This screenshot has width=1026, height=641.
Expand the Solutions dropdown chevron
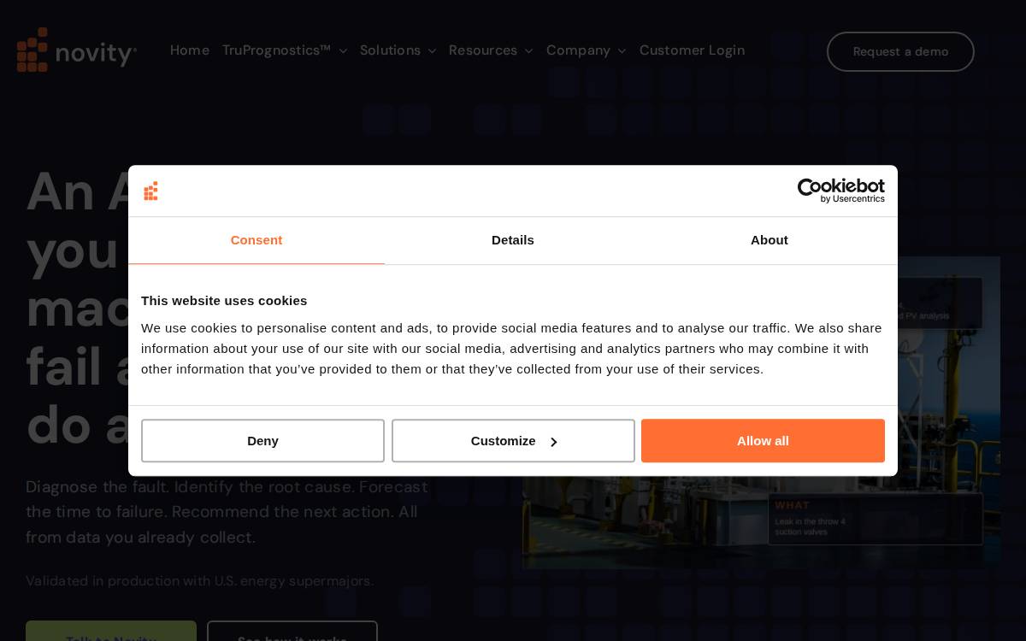432,51
